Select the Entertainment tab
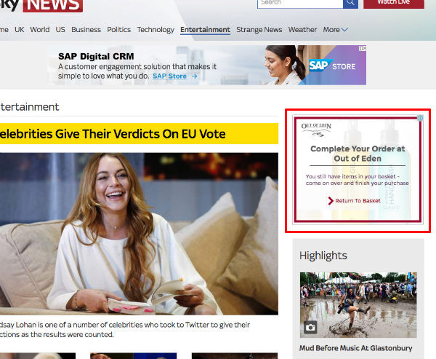 (205, 30)
